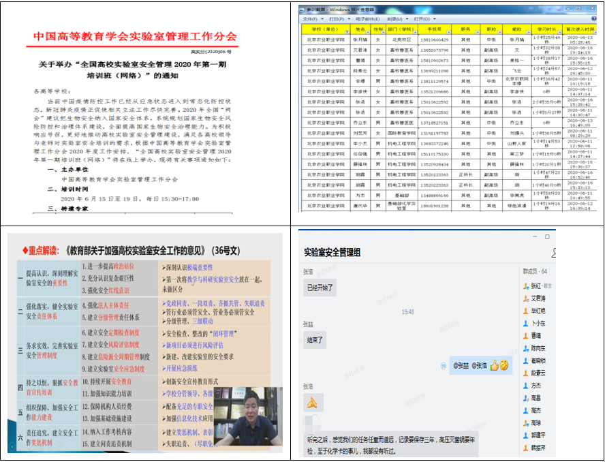Viewport: 605px width, 462px height.
Task: Click the 结束了 chat message bubble
Action: click(x=314, y=338)
